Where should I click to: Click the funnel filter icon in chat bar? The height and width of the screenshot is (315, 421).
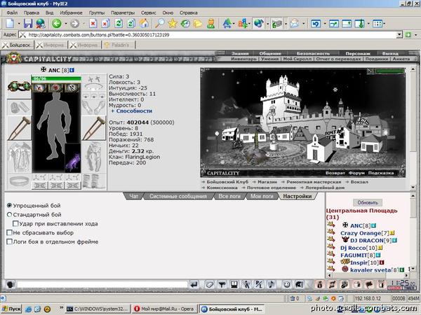222,285
